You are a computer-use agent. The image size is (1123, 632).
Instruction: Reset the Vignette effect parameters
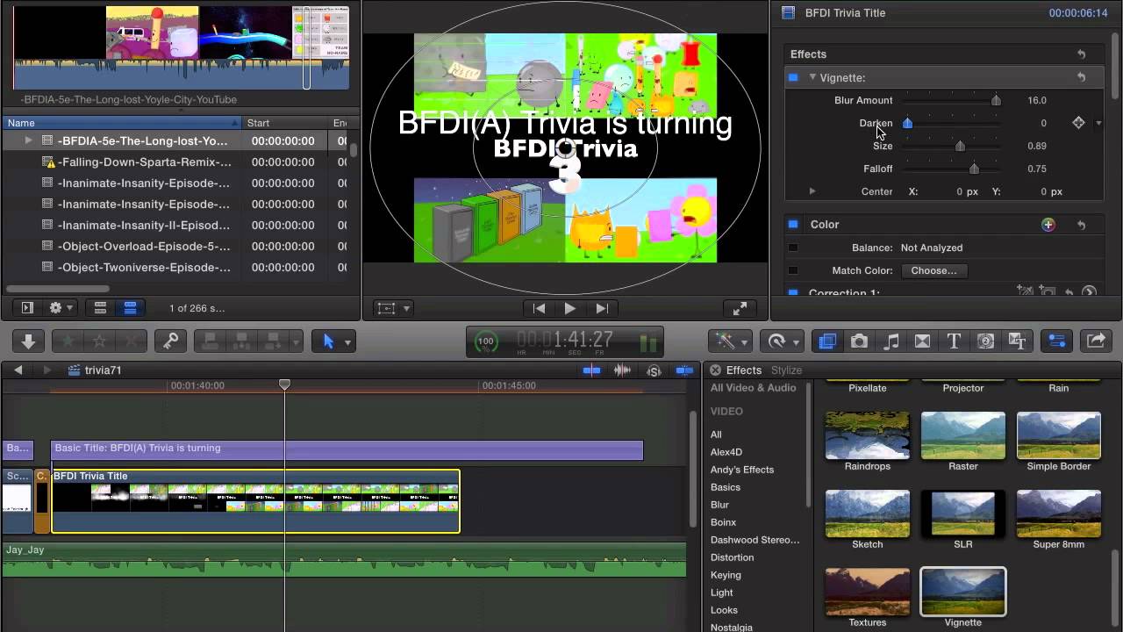point(1082,77)
